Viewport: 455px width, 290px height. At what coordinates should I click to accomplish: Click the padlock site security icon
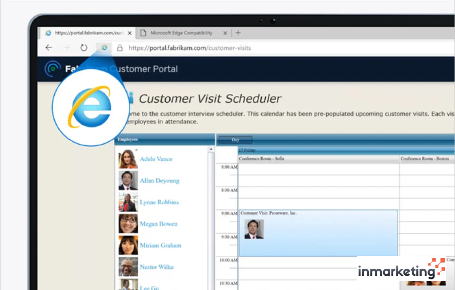[x=120, y=48]
